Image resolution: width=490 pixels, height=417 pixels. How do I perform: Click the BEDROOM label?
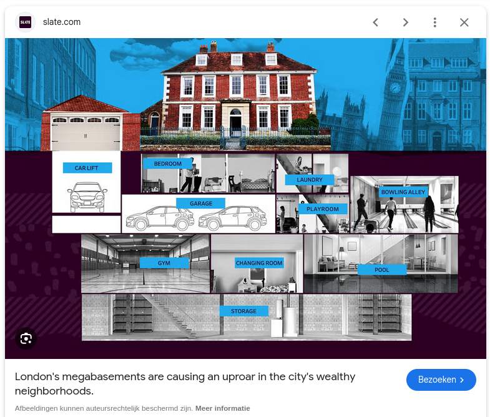[167, 164]
